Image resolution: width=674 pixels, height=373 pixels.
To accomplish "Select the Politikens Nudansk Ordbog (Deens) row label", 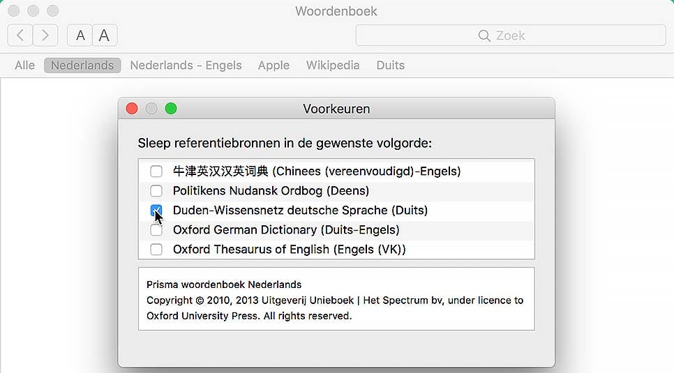I will pos(271,191).
